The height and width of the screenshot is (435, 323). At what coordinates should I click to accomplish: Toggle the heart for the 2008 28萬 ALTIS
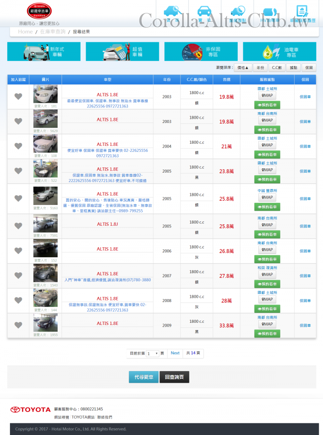18,300
